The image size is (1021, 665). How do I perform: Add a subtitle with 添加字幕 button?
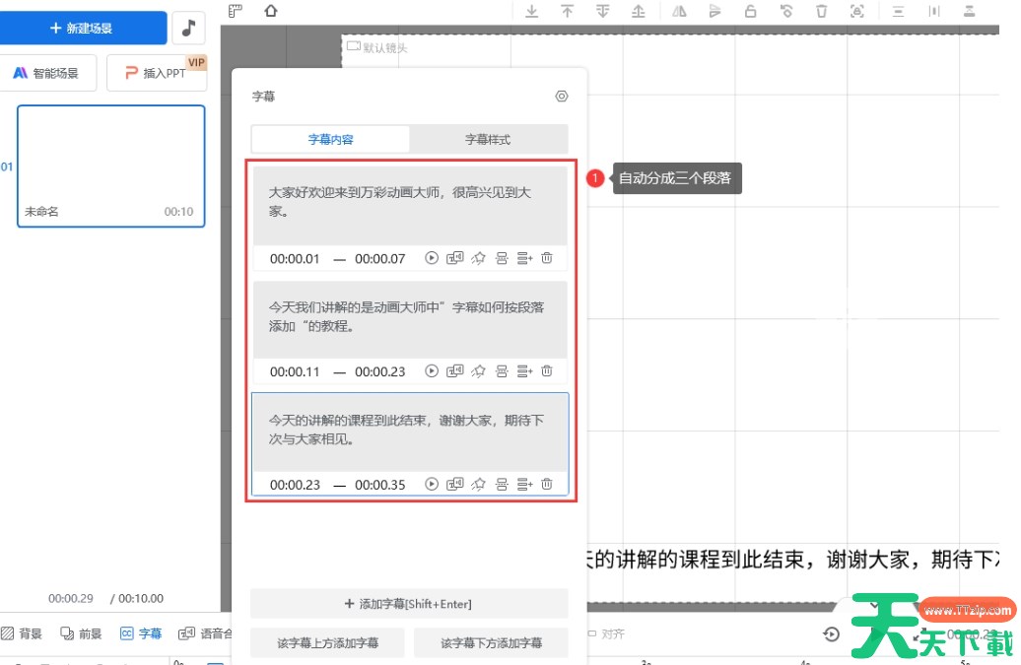(x=409, y=603)
